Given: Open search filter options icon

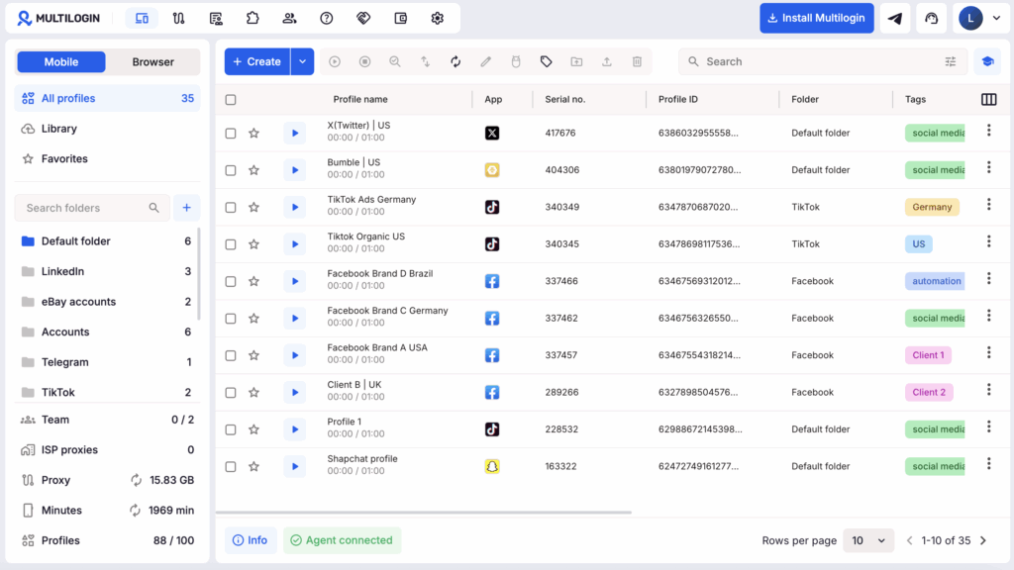Looking at the screenshot, I should (x=951, y=61).
